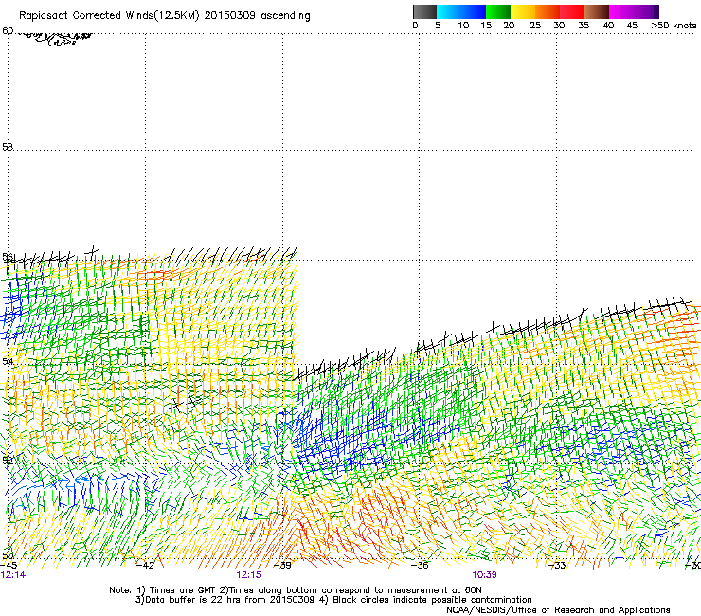Click the -45 longitude axis label
Viewport: 701px width, 616px height.
(x=9, y=566)
